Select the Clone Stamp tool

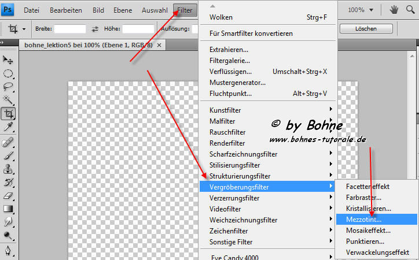9,169
